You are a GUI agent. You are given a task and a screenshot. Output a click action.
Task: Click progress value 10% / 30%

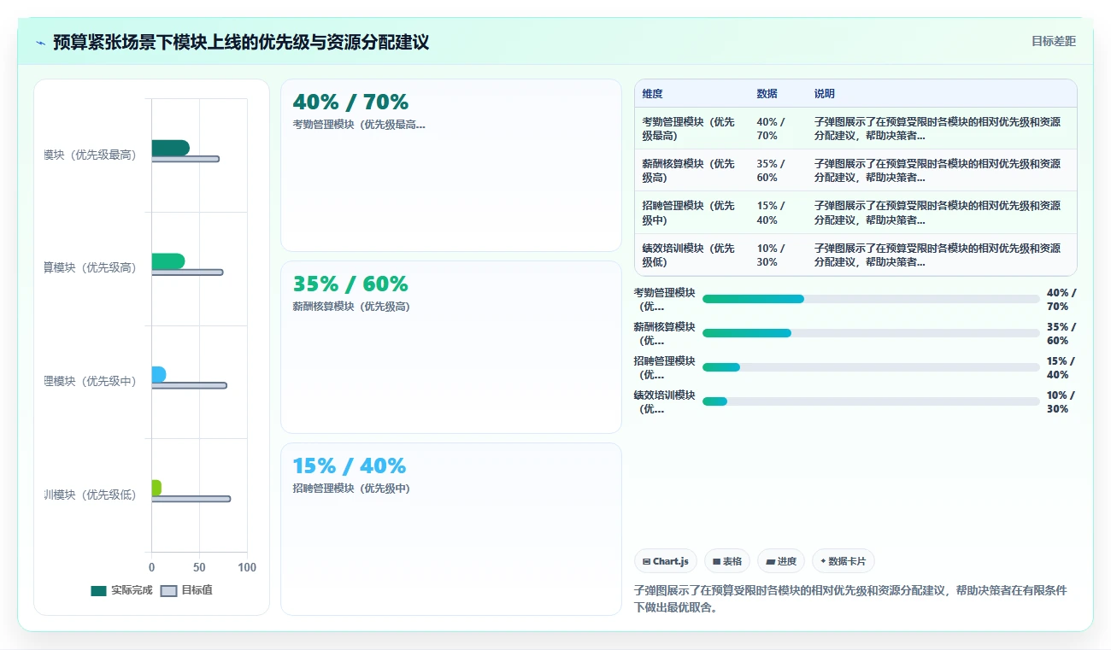click(1061, 401)
